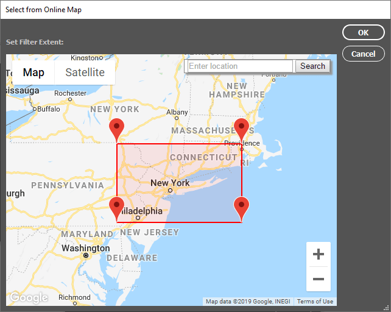391x312 pixels.
Task: Dismiss the dialog with Cancel
Action: pos(364,54)
